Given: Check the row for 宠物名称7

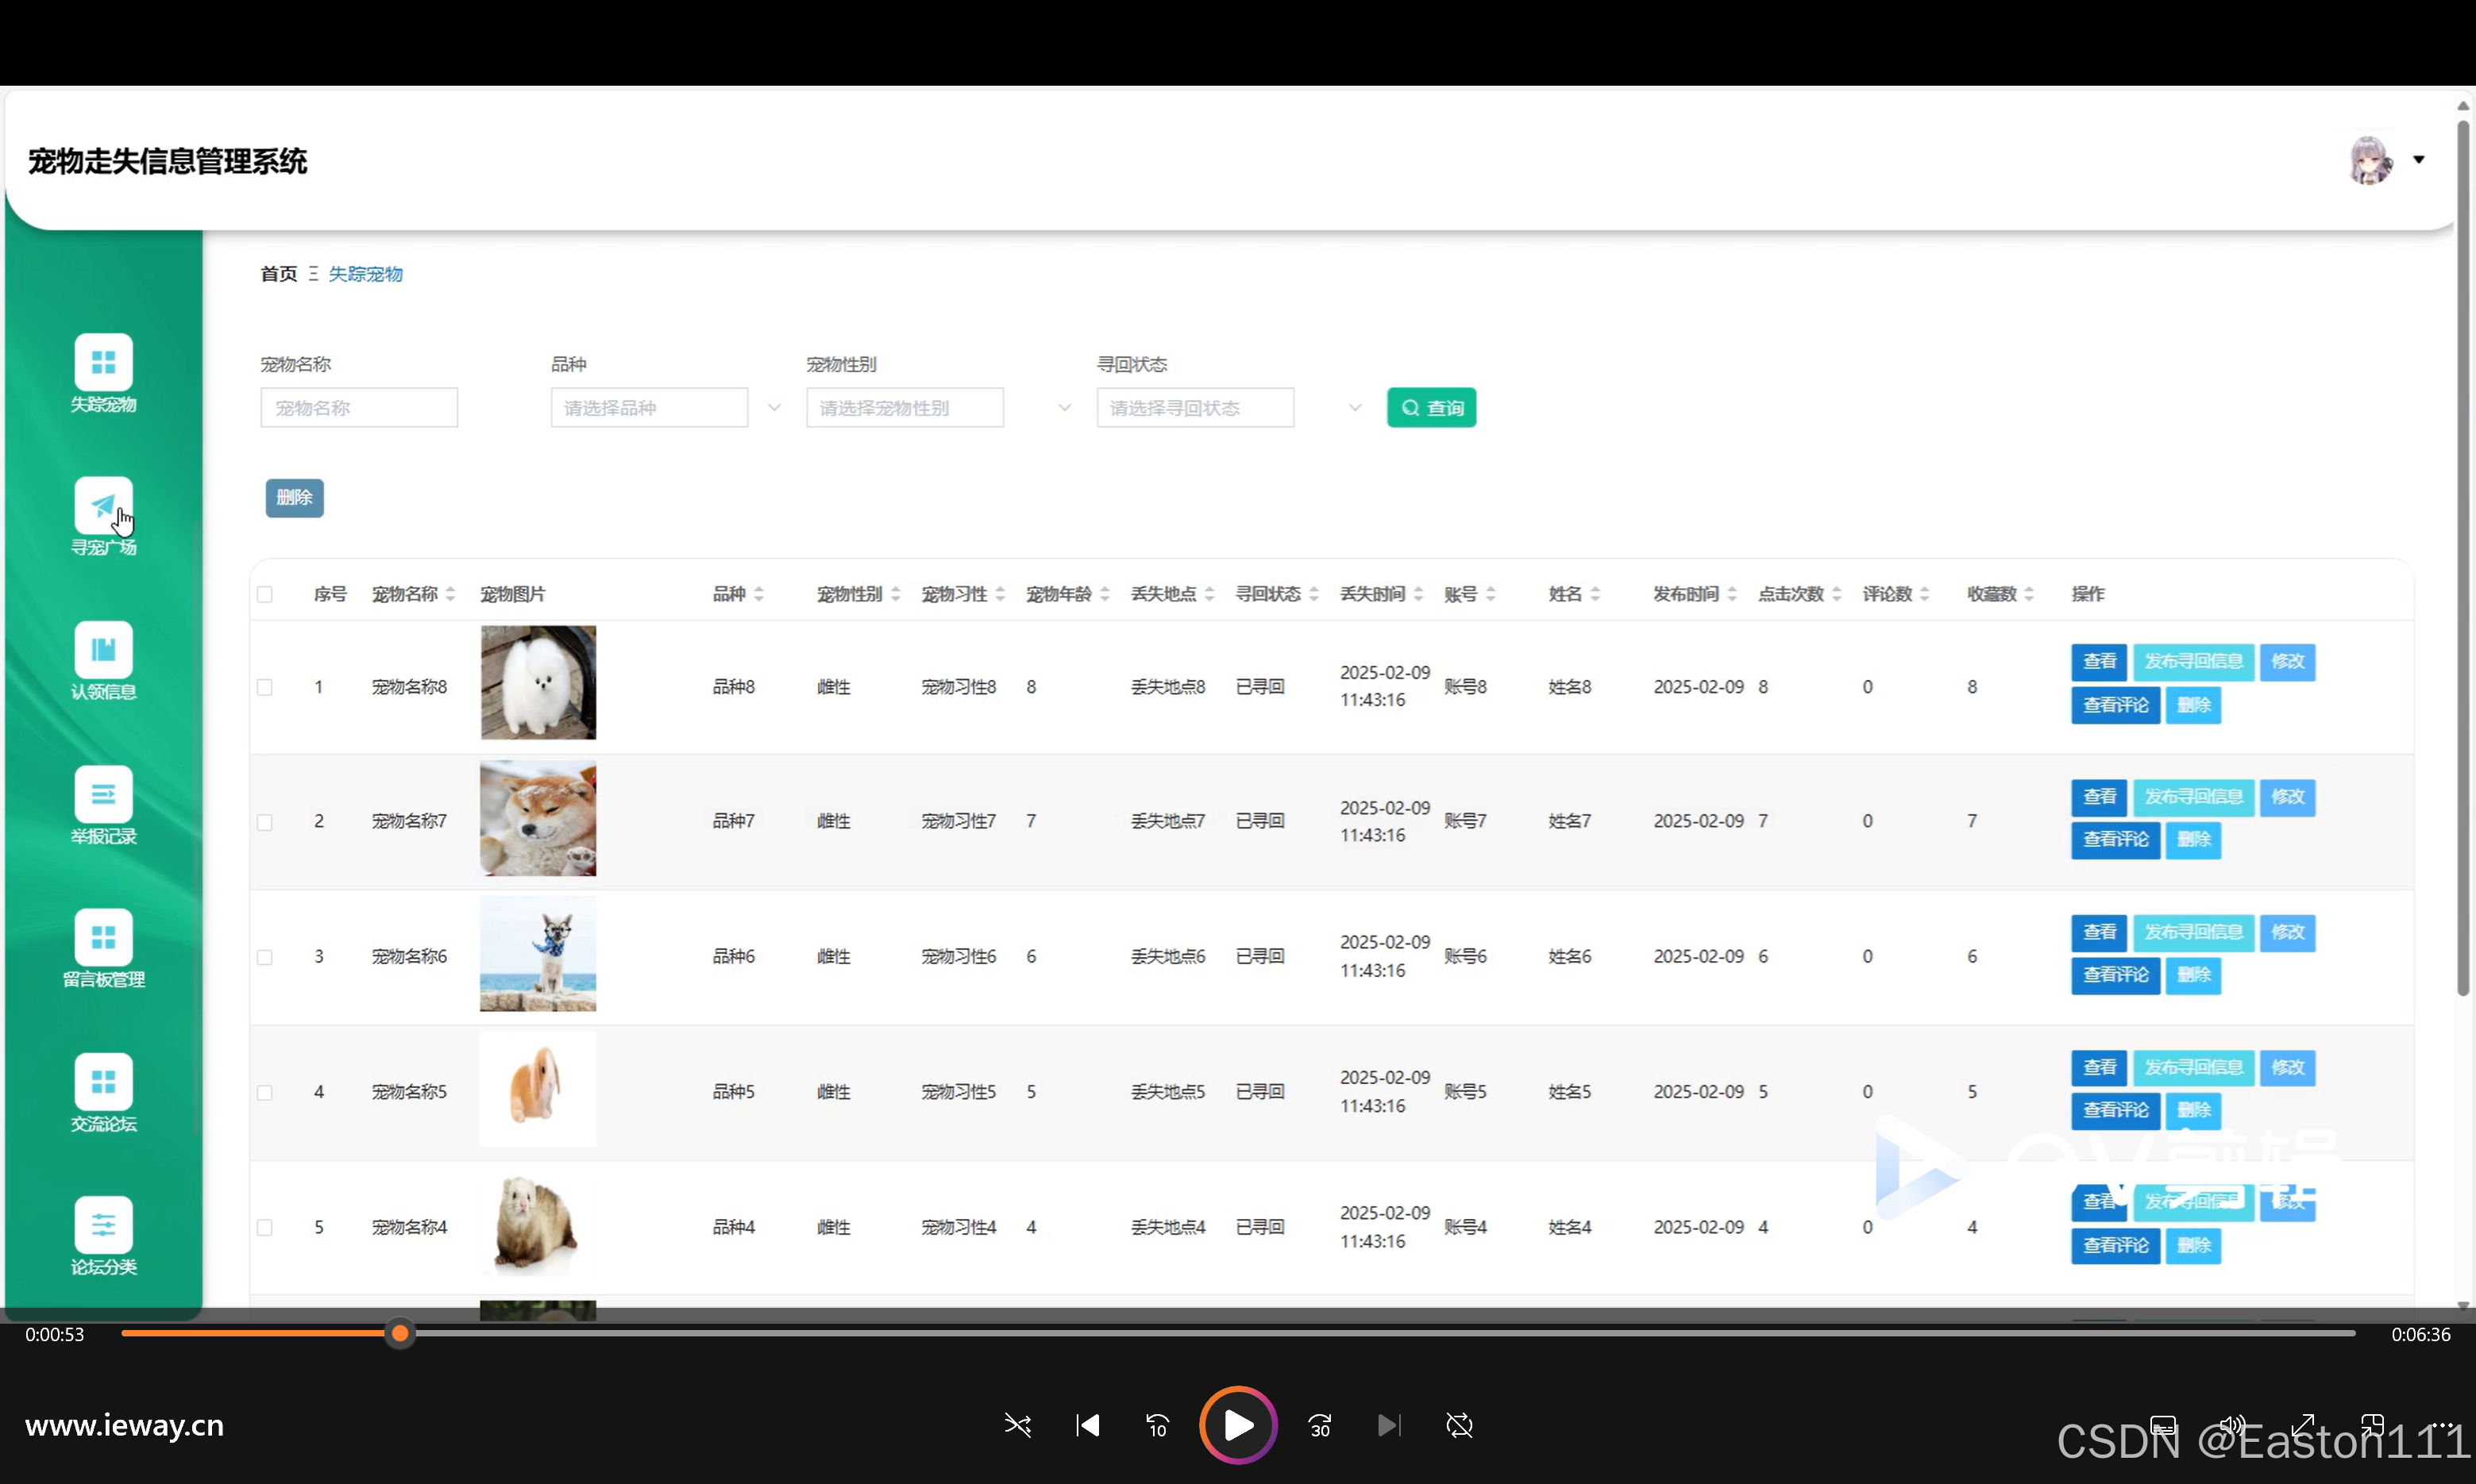Looking at the screenshot, I should click(x=264, y=822).
